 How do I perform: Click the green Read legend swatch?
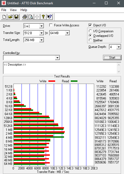pyautogui.click(x=74, y=81)
